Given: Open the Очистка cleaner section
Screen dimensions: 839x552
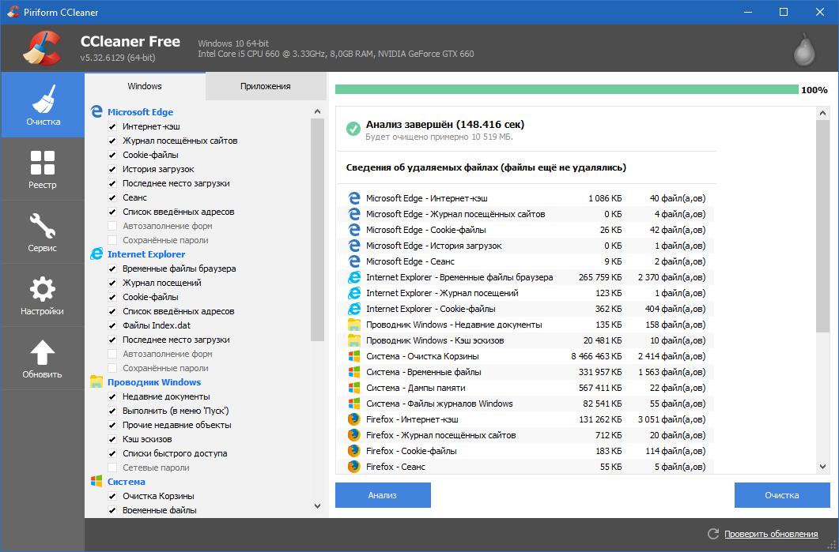Looking at the screenshot, I should click(x=43, y=105).
